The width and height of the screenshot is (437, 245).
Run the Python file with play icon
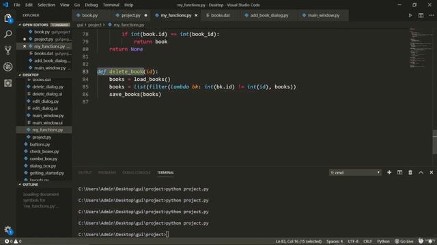coord(410,15)
